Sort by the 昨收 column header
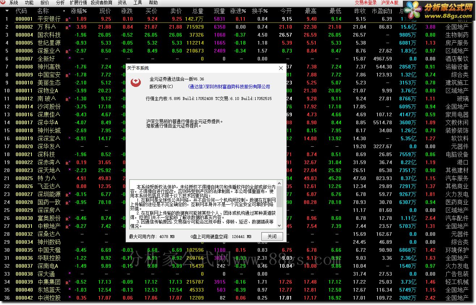Image resolution: width=476 pixels, height=305 pixels. tap(360, 11)
